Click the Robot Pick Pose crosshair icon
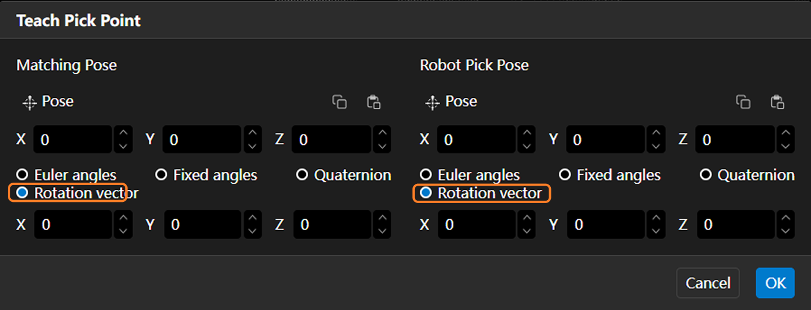The width and height of the screenshot is (811, 310). (x=432, y=103)
